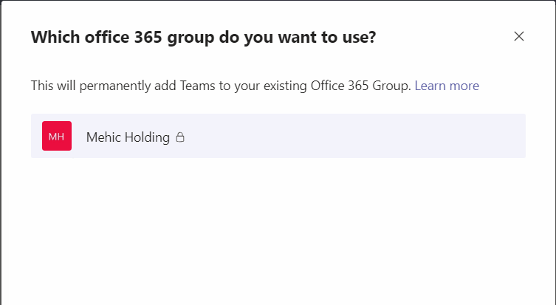556x305 pixels.
Task: Dismiss the dialog with the X icon
Action: coord(519,36)
